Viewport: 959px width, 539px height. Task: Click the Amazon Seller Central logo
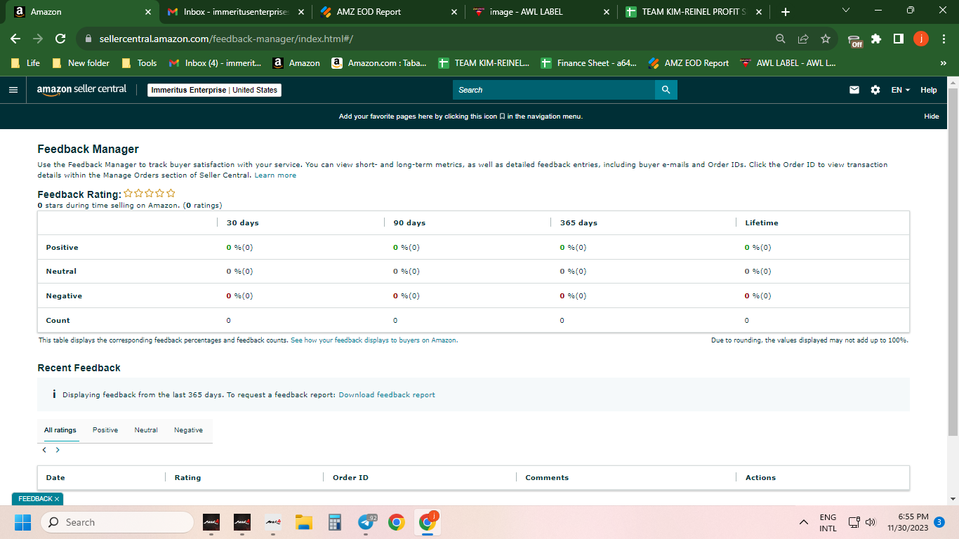click(x=81, y=90)
